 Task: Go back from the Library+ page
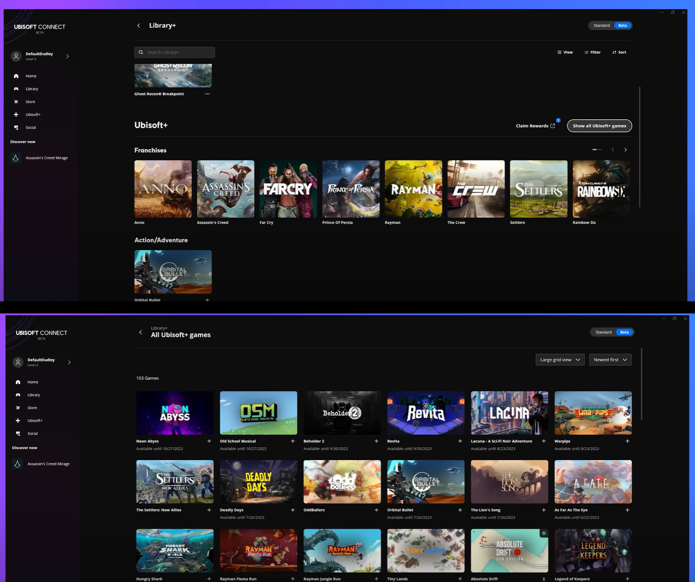click(x=139, y=25)
